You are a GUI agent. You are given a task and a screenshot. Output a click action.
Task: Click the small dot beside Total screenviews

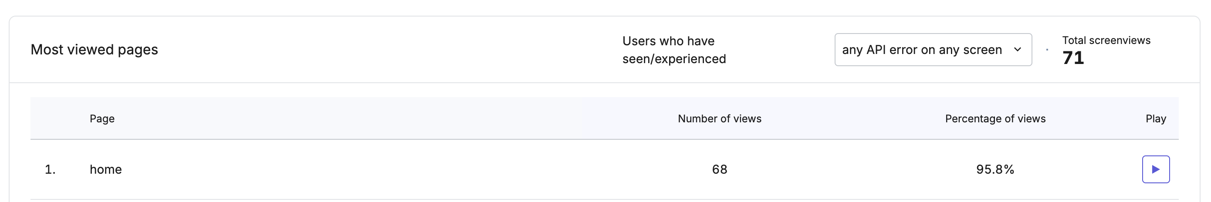(1047, 49)
